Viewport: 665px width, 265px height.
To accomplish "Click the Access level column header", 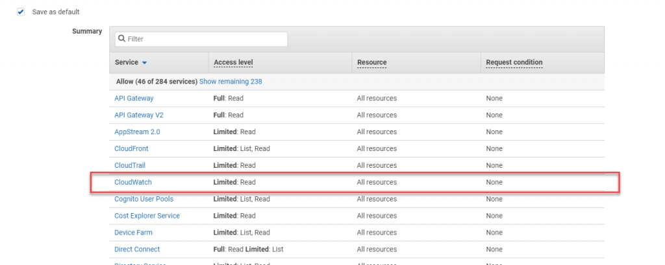I will coord(233,62).
